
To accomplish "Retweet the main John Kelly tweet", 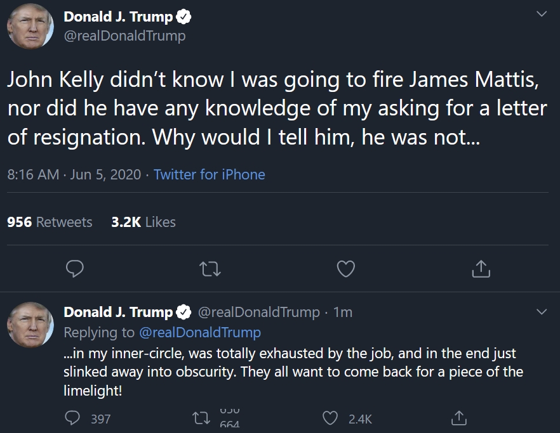I will tap(210, 269).
